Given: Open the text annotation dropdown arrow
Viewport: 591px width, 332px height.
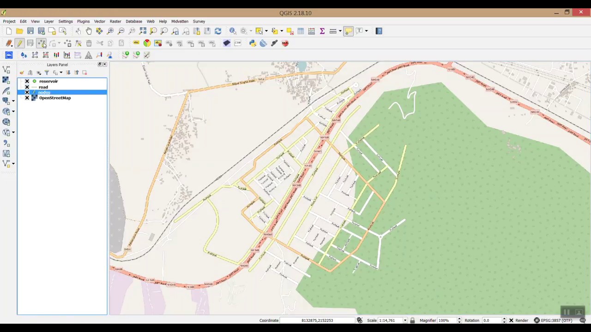Looking at the screenshot, I should (x=367, y=31).
